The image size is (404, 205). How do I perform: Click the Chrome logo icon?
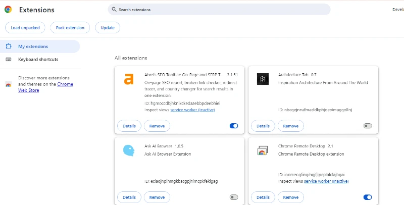click(x=8, y=10)
